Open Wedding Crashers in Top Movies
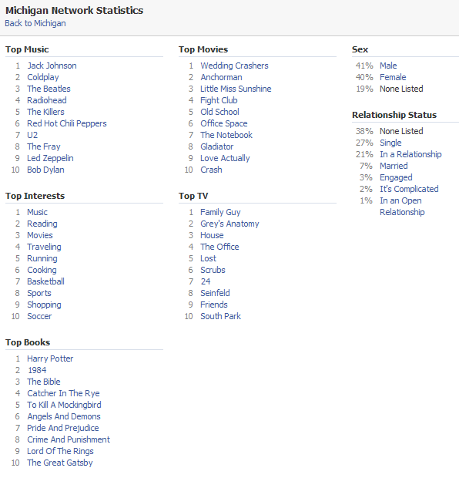 coord(234,66)
